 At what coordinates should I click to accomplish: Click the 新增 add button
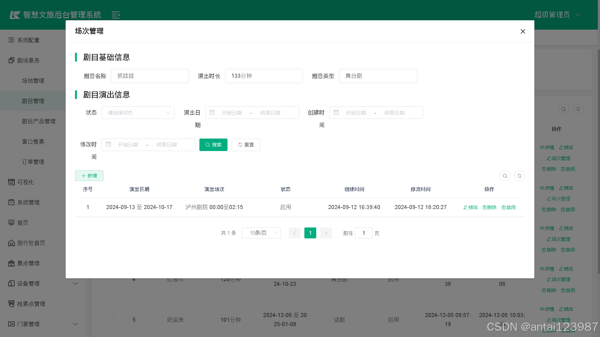pyautogui.click(x=89, y=175)
